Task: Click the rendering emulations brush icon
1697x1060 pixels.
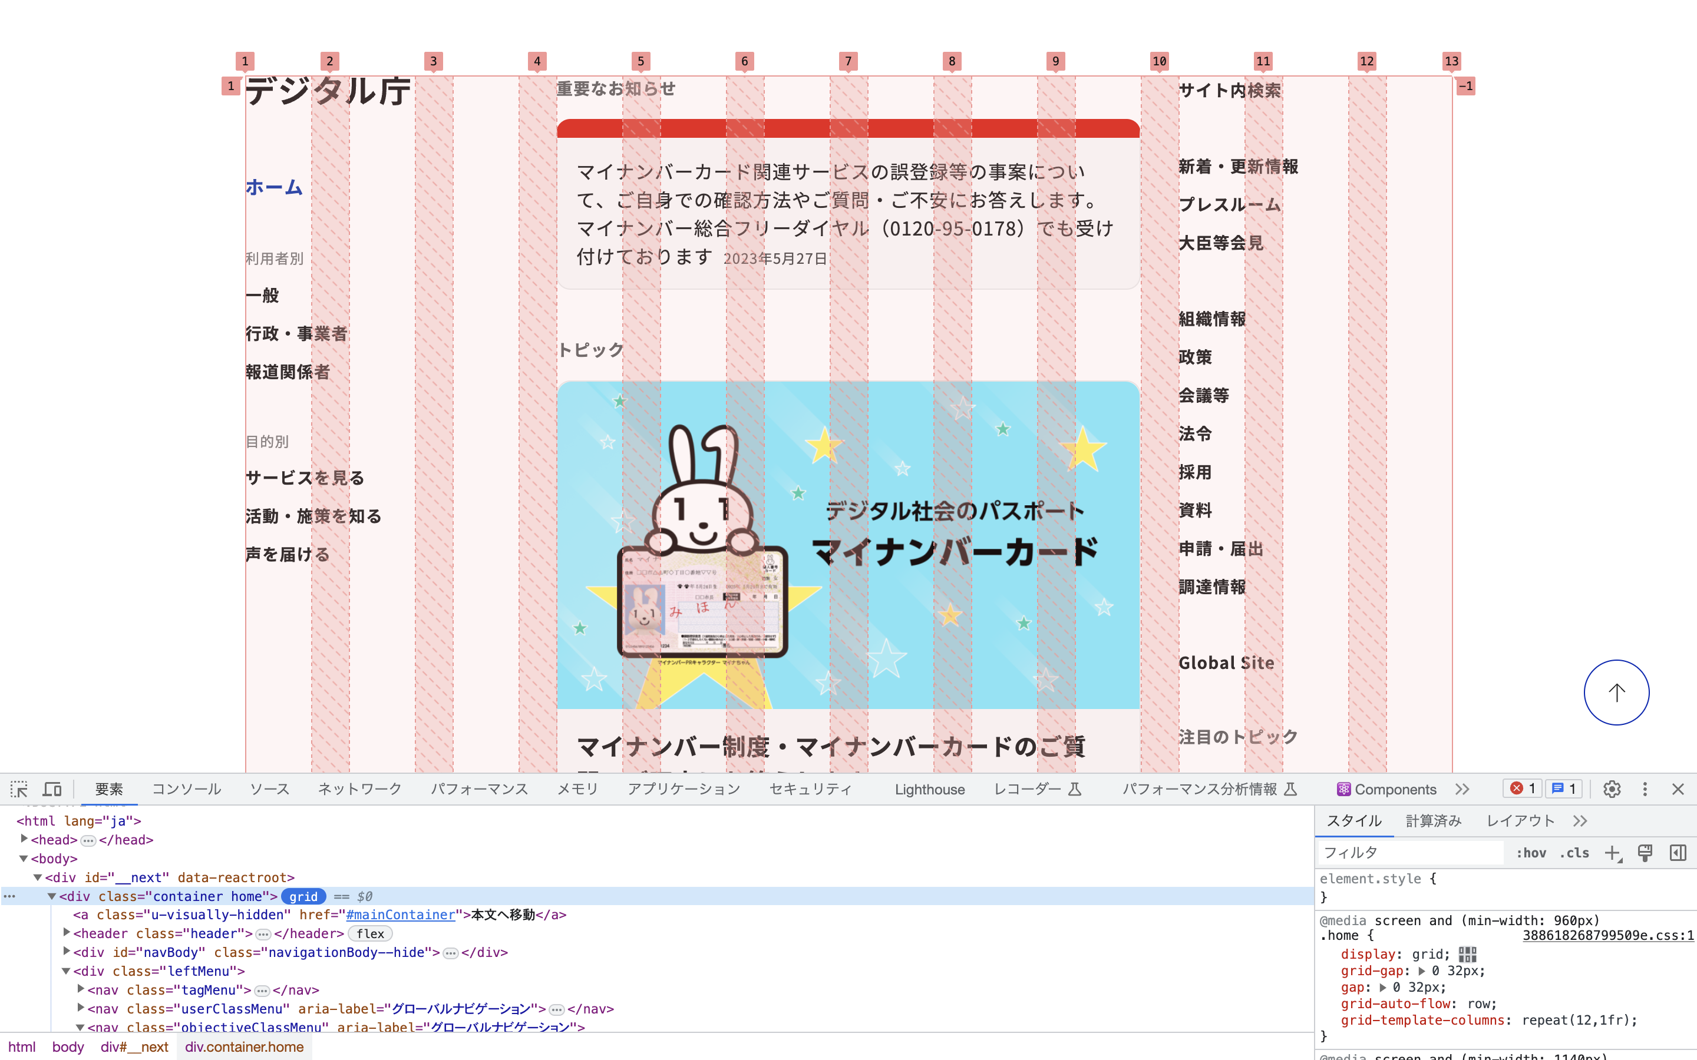Action: pos(1645,853)
